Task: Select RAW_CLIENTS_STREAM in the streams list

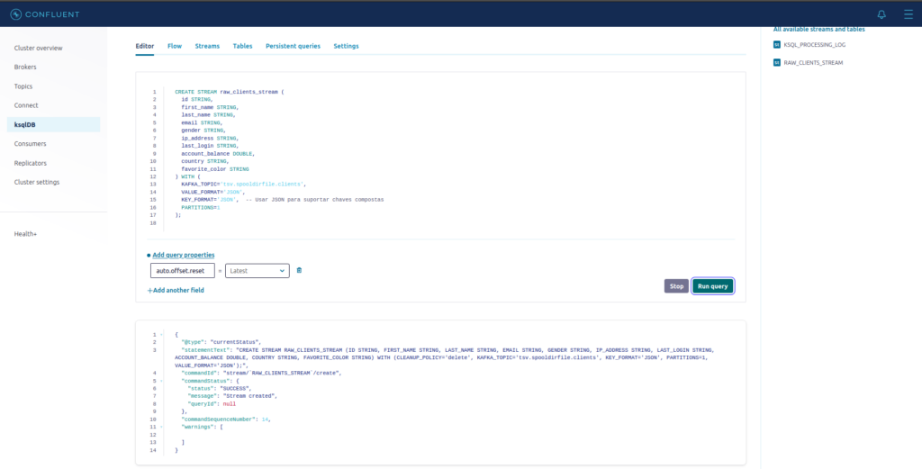Action: point(813,63)
